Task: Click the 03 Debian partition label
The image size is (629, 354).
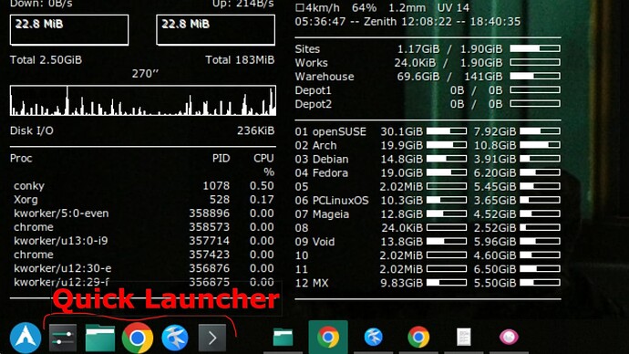Action: [322, 159]
